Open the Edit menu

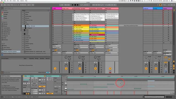[10, 1]
